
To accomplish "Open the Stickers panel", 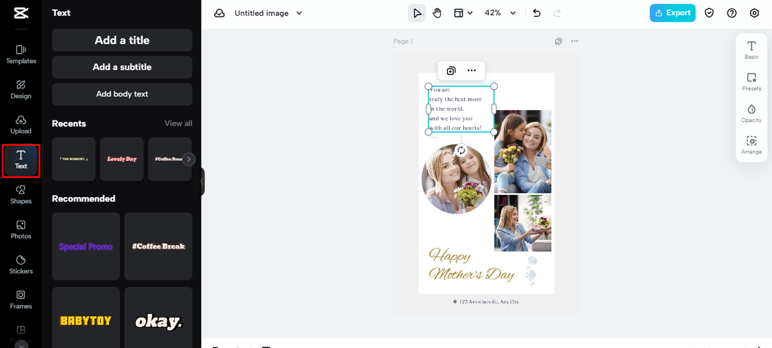I will pyautogui.click(x=21, y=264).
